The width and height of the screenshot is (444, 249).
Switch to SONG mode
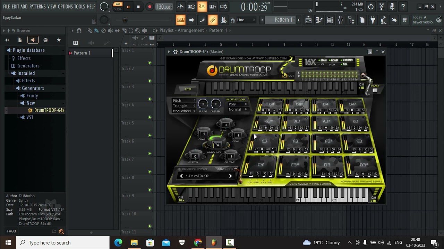tap(118, 9)
